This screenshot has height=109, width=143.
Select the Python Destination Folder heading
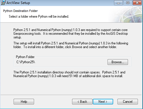pyautogui.click(x=20, y=11)
